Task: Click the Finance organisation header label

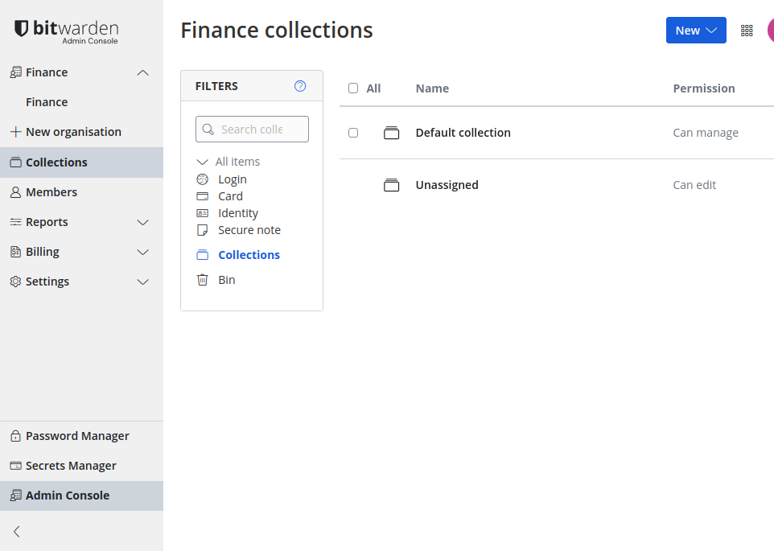Action: pyautogui.click(x=47, y=72)
